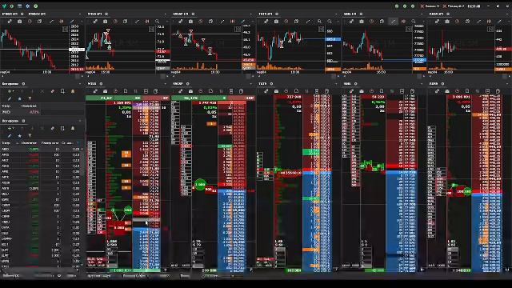Click the bell alert icon in the upper watchlist
Viewport: 512px width, 288px height.
[73, 91]
